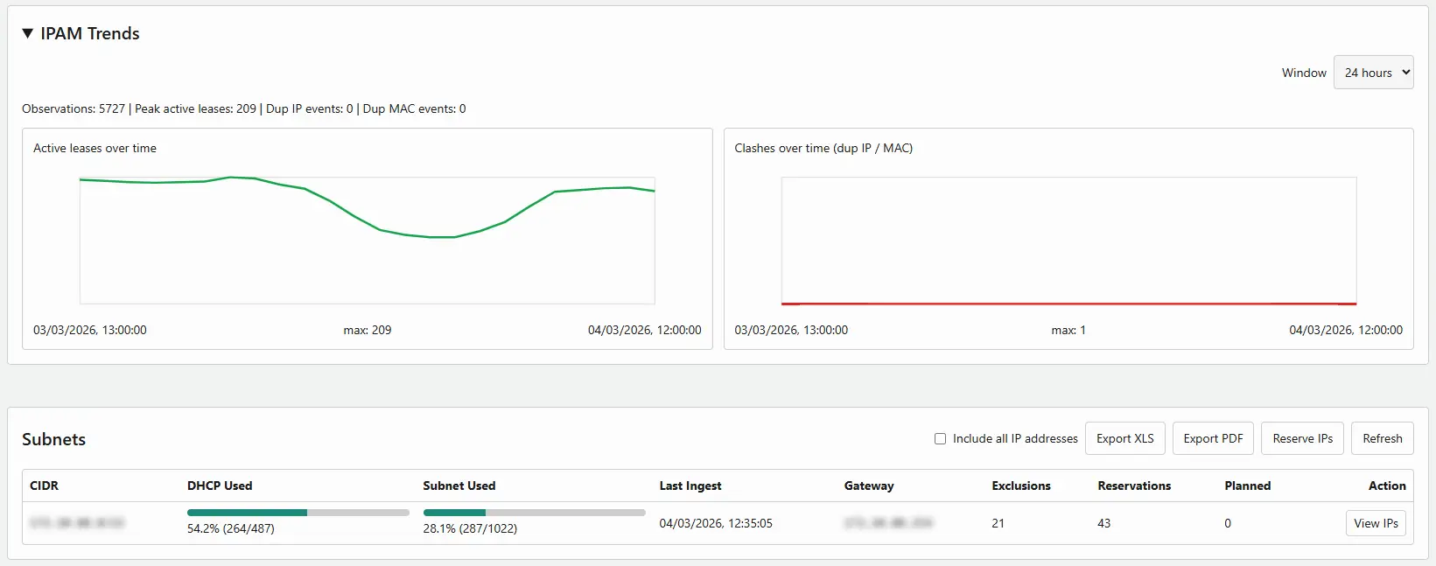The image size is (1436, 566).
Task: Open the Reserve IPs dialog
Action: click(1302, 438)
